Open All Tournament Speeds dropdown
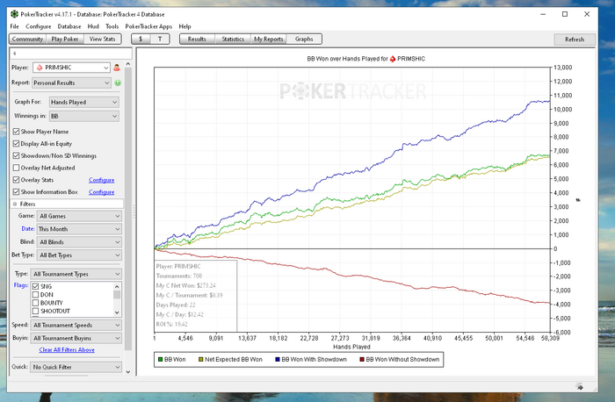The image size is (615, 402). [x=76, y=326]
